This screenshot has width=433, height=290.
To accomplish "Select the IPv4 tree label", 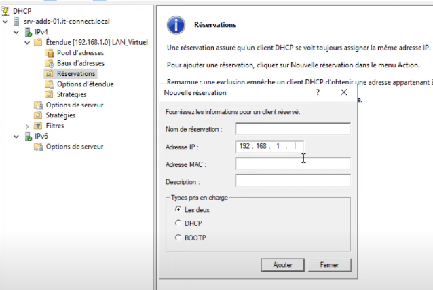I will (x=41, y=32).
